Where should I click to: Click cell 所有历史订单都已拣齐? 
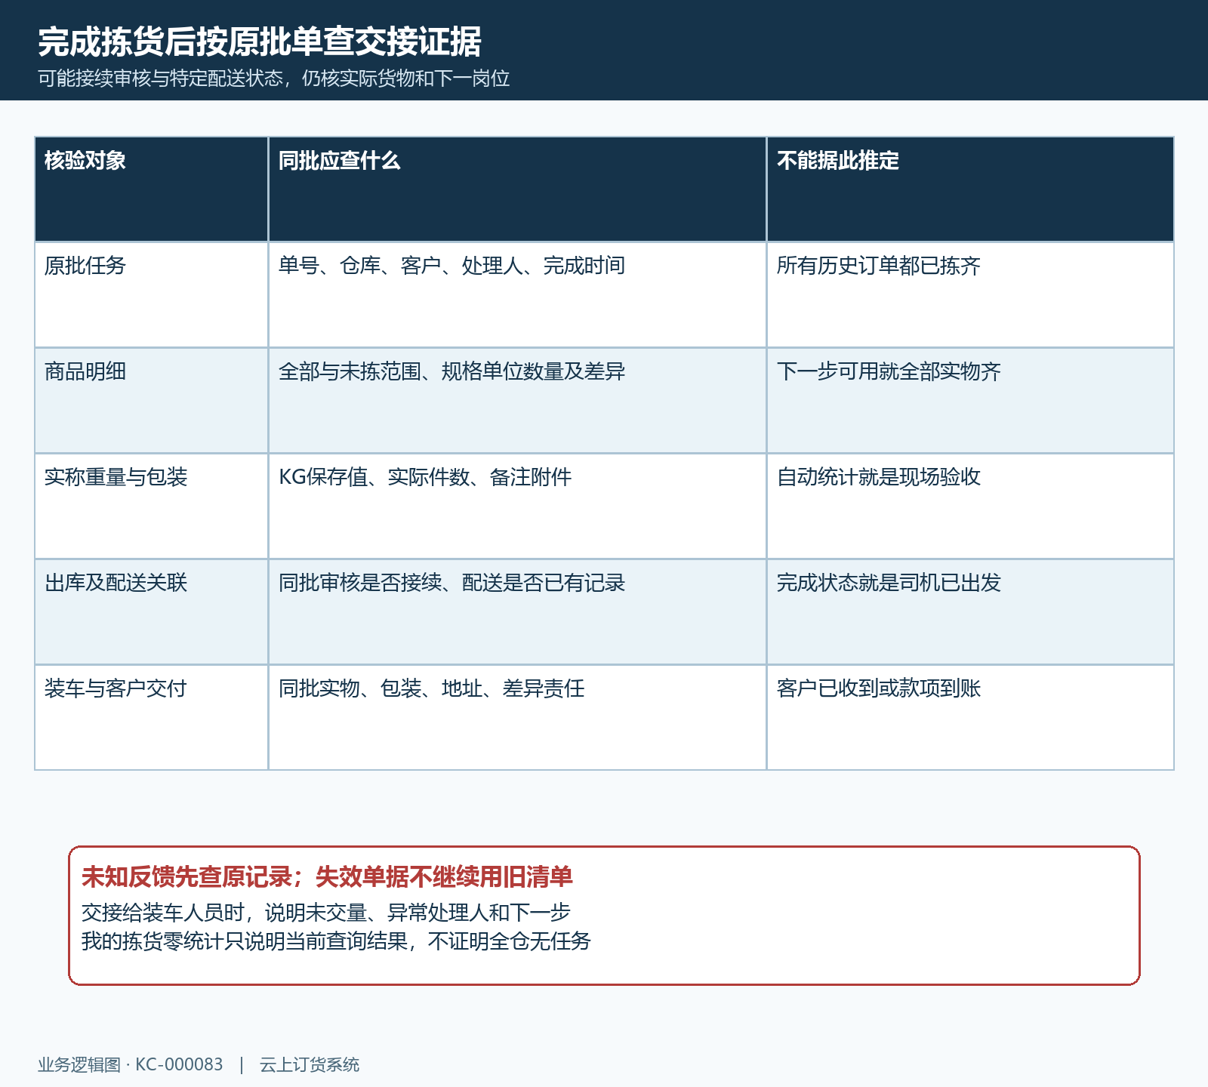(x=970, y=294)
